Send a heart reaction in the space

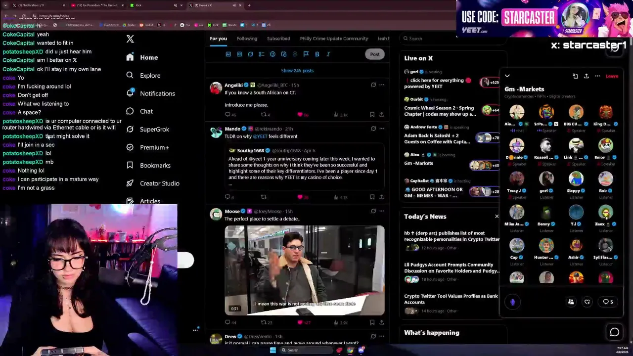coord(587,302)
